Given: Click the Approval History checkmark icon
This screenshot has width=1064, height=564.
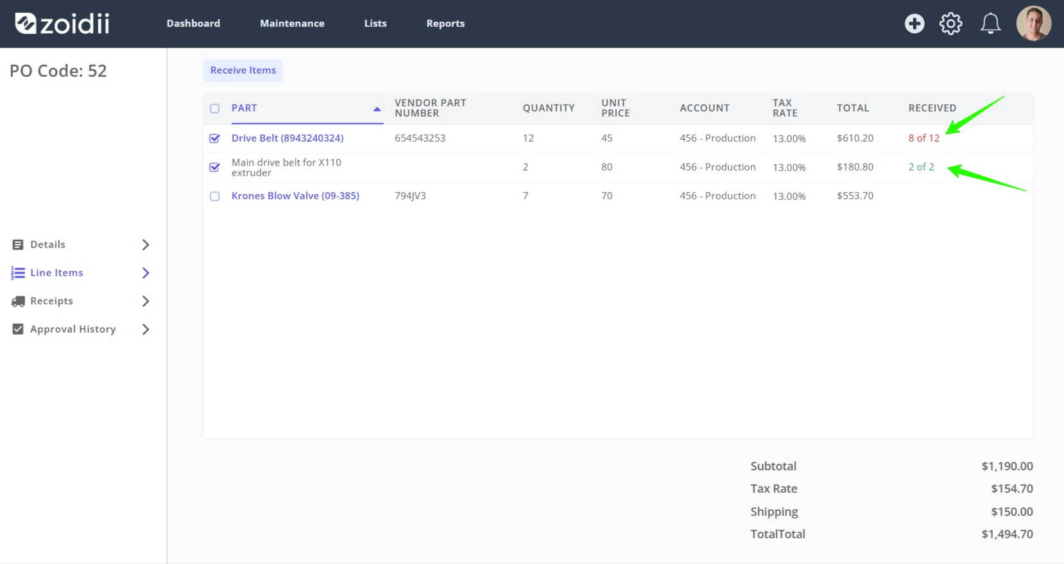Looking at the screenshot, I should coord(18,329).
